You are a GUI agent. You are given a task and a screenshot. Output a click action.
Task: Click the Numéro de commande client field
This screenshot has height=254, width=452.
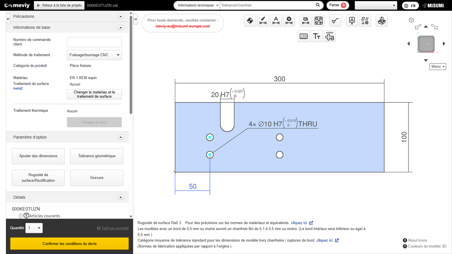point(94,42)
